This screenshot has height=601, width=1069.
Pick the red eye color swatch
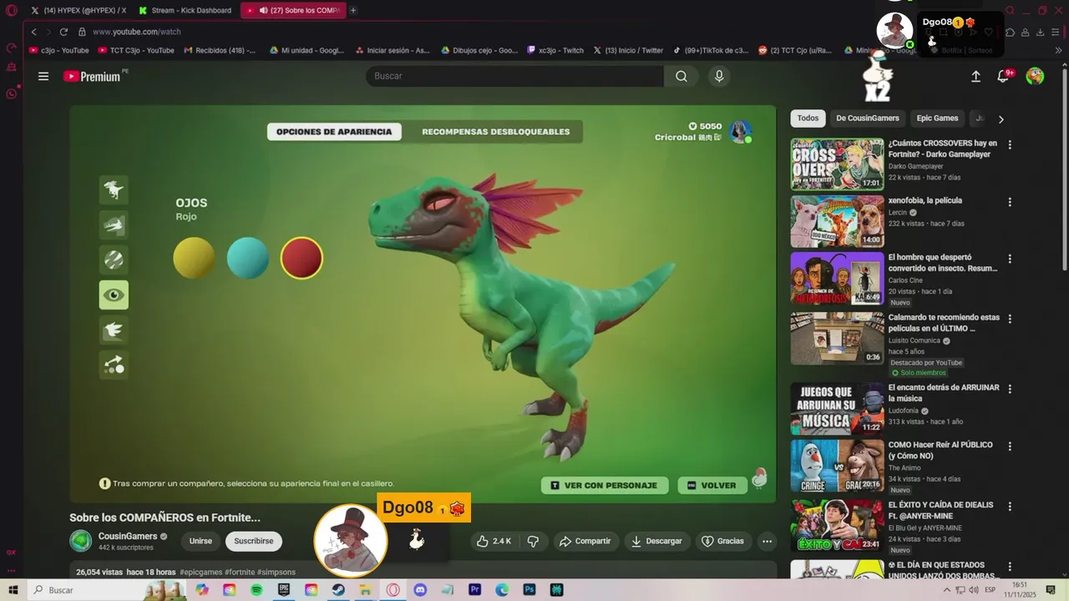(x=301, y=258)
